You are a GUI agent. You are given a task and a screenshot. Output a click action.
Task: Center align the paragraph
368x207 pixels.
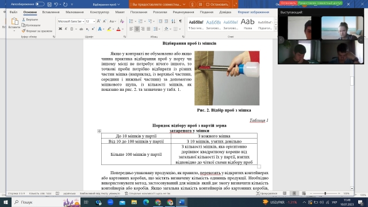[137, 29]
